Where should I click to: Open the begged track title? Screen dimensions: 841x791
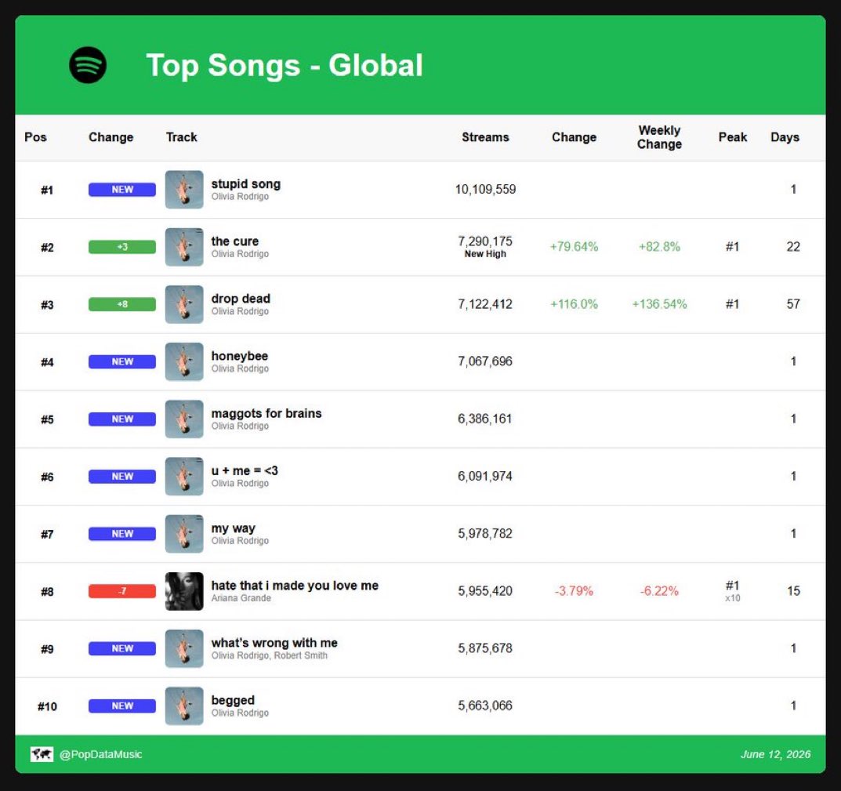233,701
